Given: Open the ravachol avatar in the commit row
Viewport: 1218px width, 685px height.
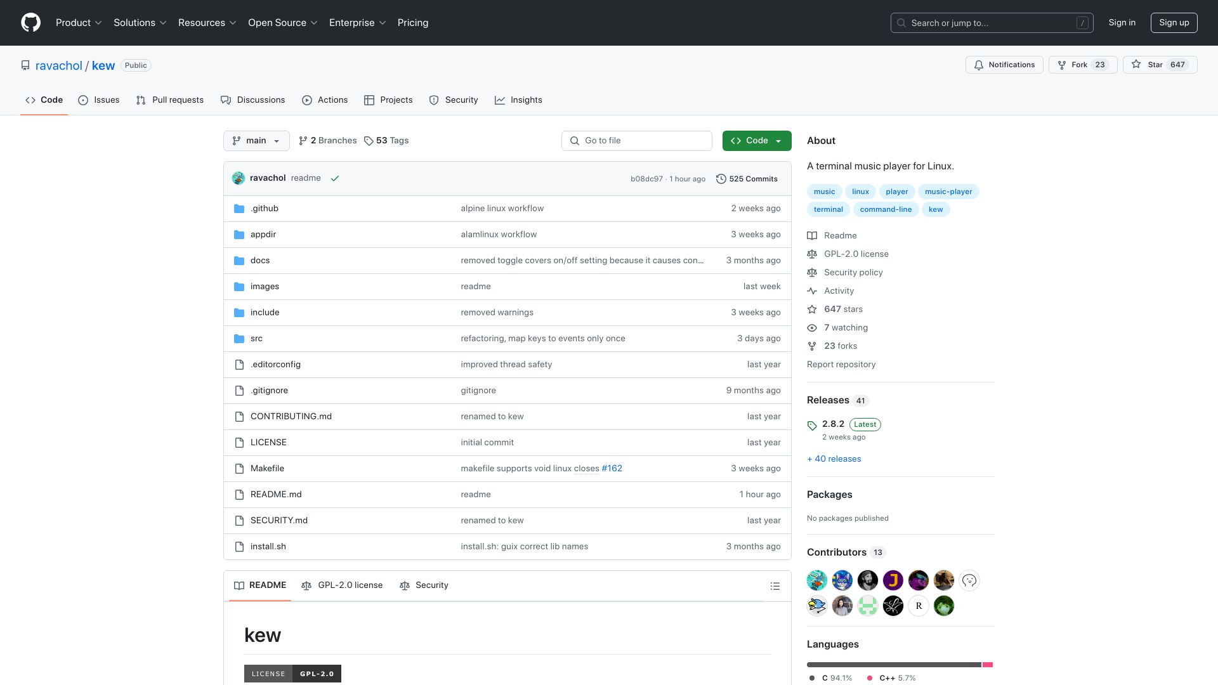Looking at the screenshot, I should tap(239, 178).
